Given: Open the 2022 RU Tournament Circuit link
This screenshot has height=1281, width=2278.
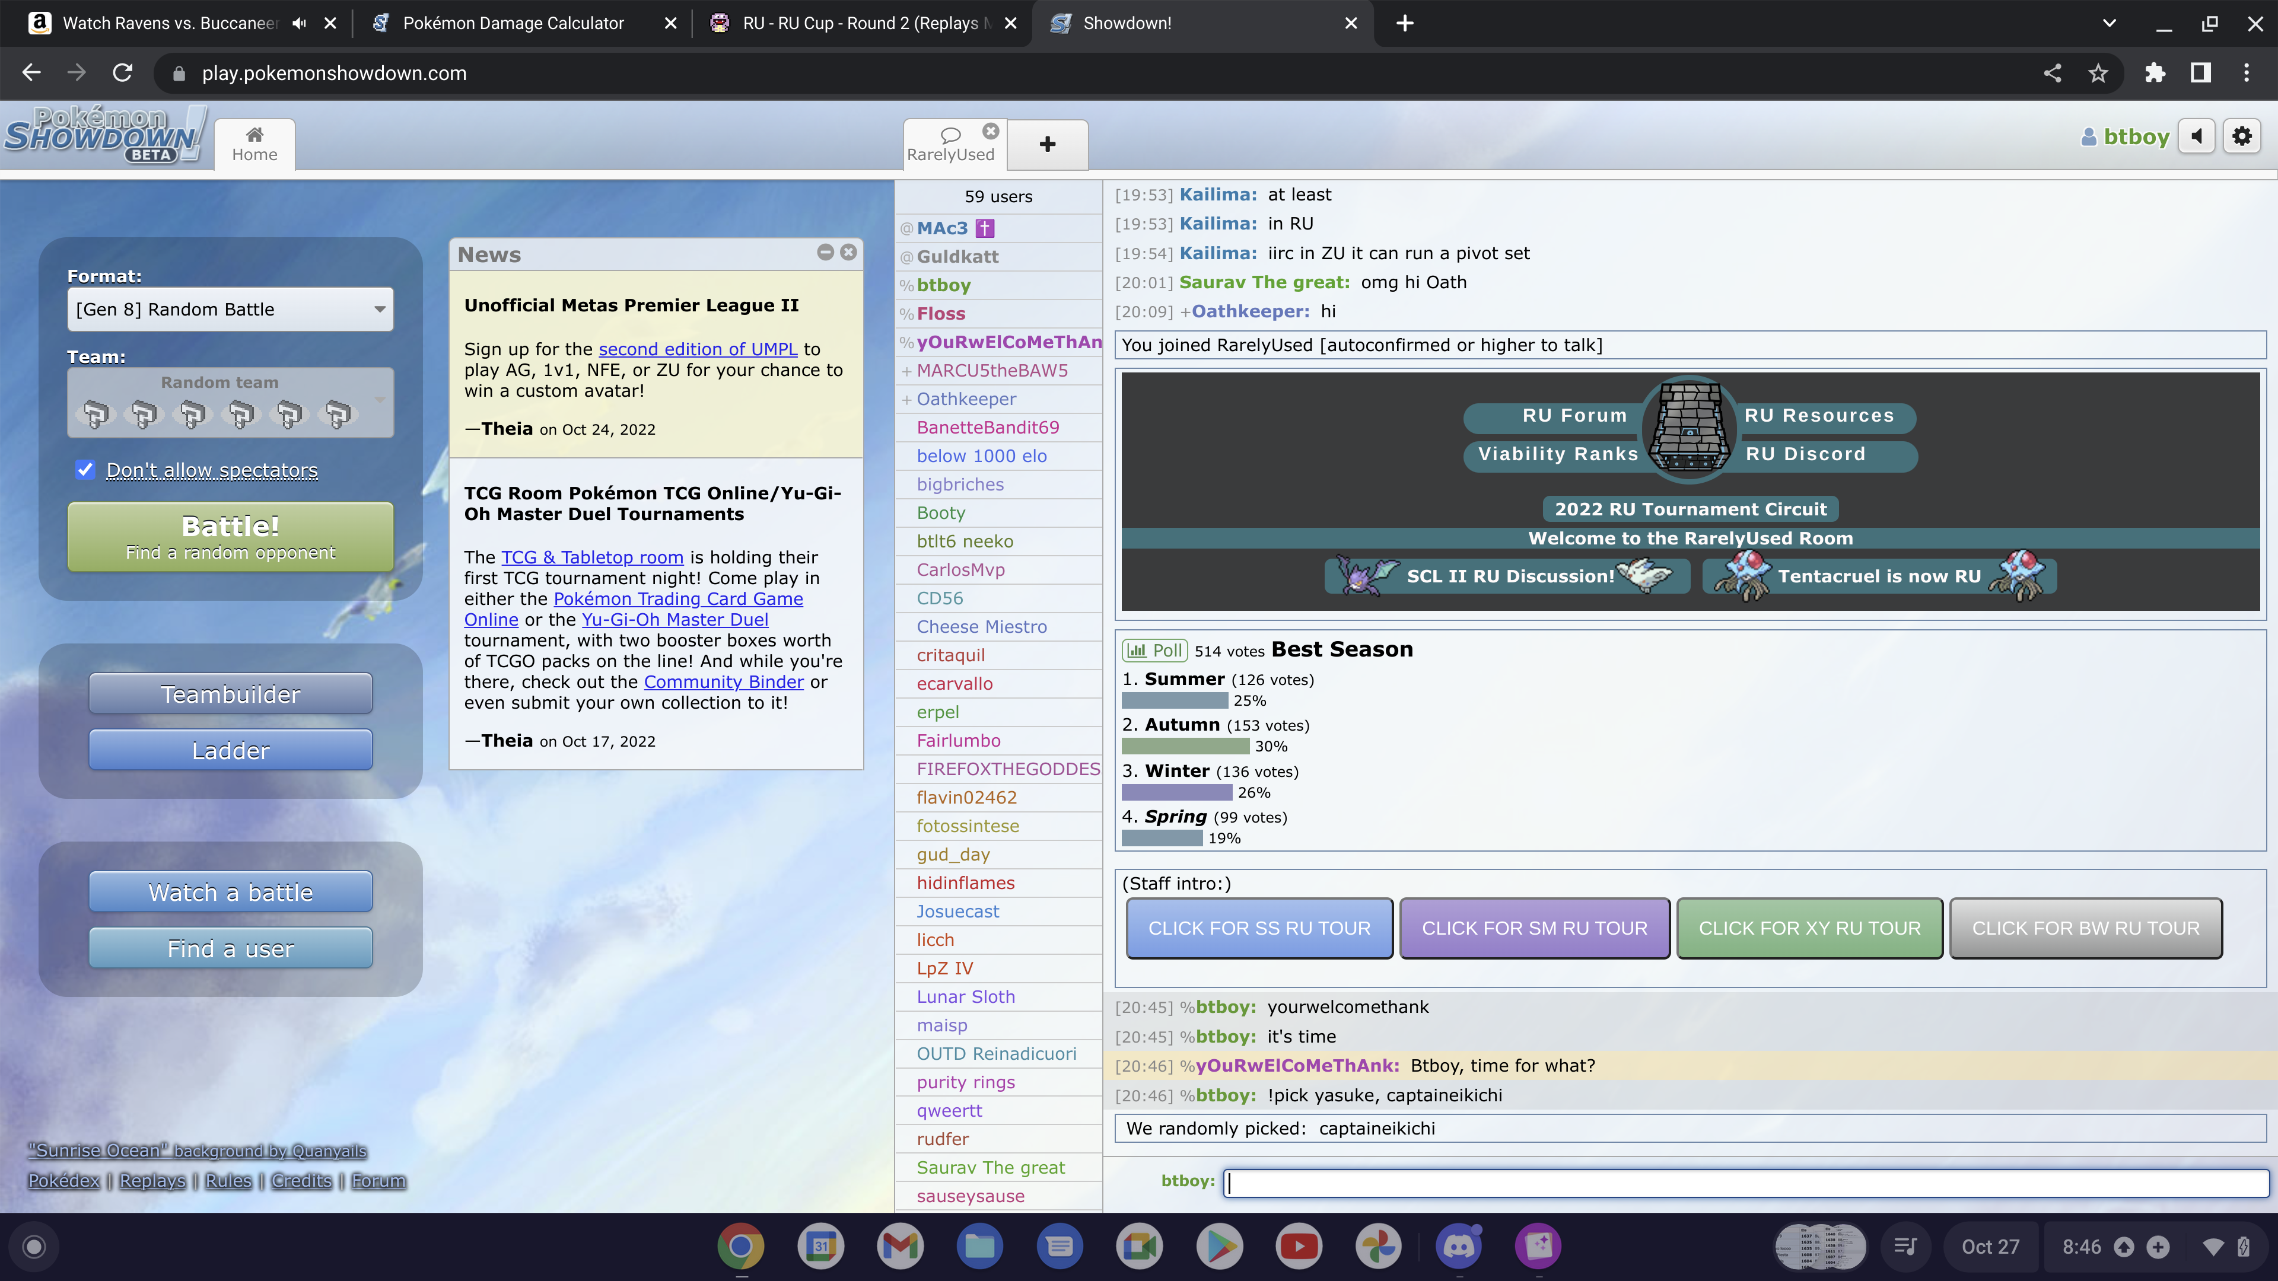Looking at the screenshot, I should click(x=1691, y=509).
